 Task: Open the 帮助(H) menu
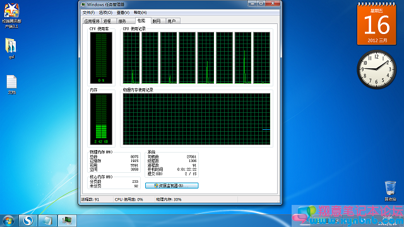pos(140,13)
